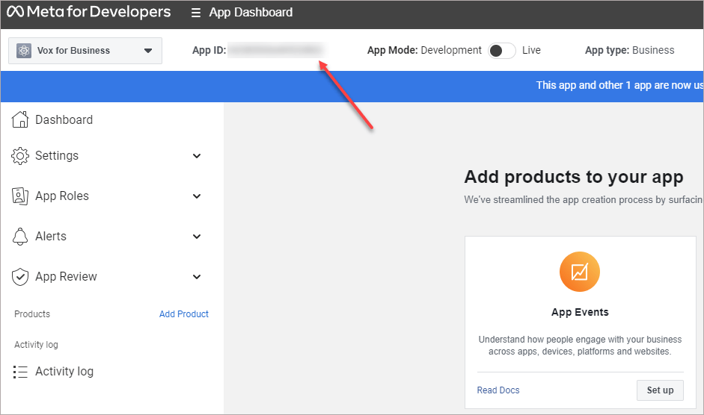The width and height of the screenshot is (704, 415).
Task: Click the App Review shield icon
Action: 19,276
